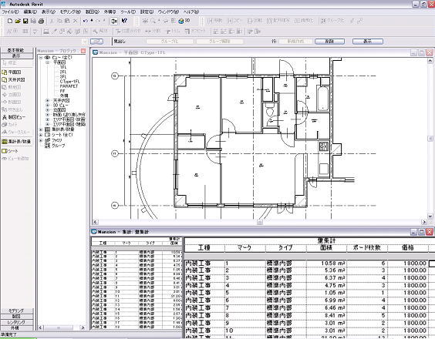The height and width of the screenshot is (339, 435).
Task: Open the ヘルプ menu
Action: [x=191, y=12]
